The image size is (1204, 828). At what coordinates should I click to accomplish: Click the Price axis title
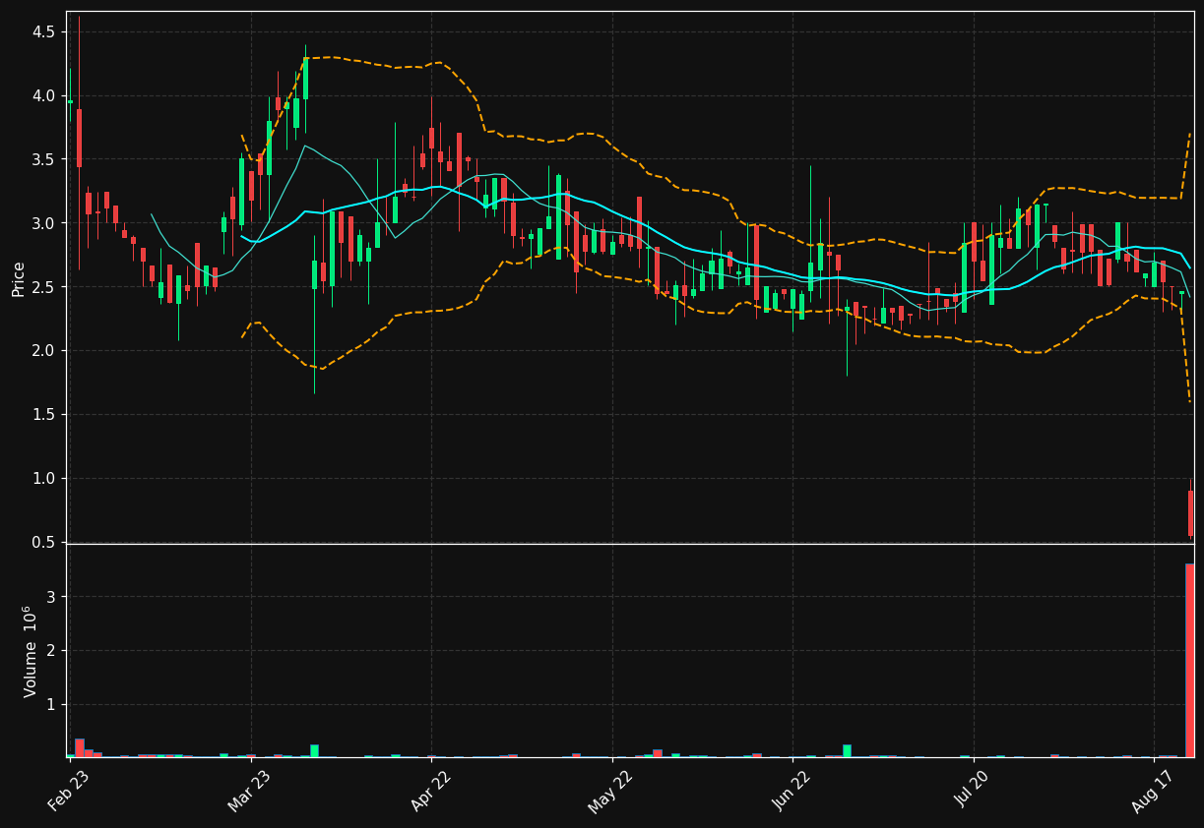(18, 279)
